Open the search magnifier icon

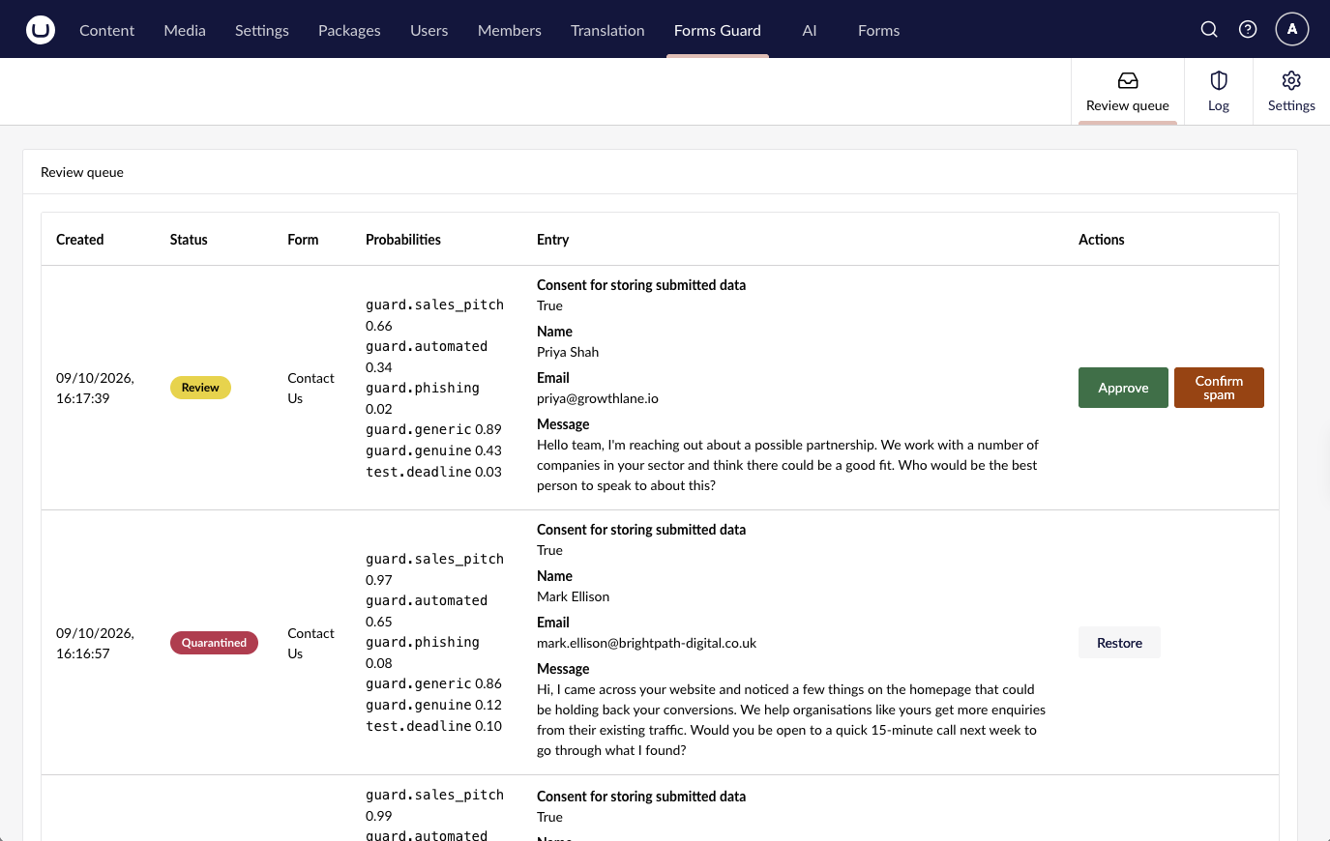coord(1209,29)
